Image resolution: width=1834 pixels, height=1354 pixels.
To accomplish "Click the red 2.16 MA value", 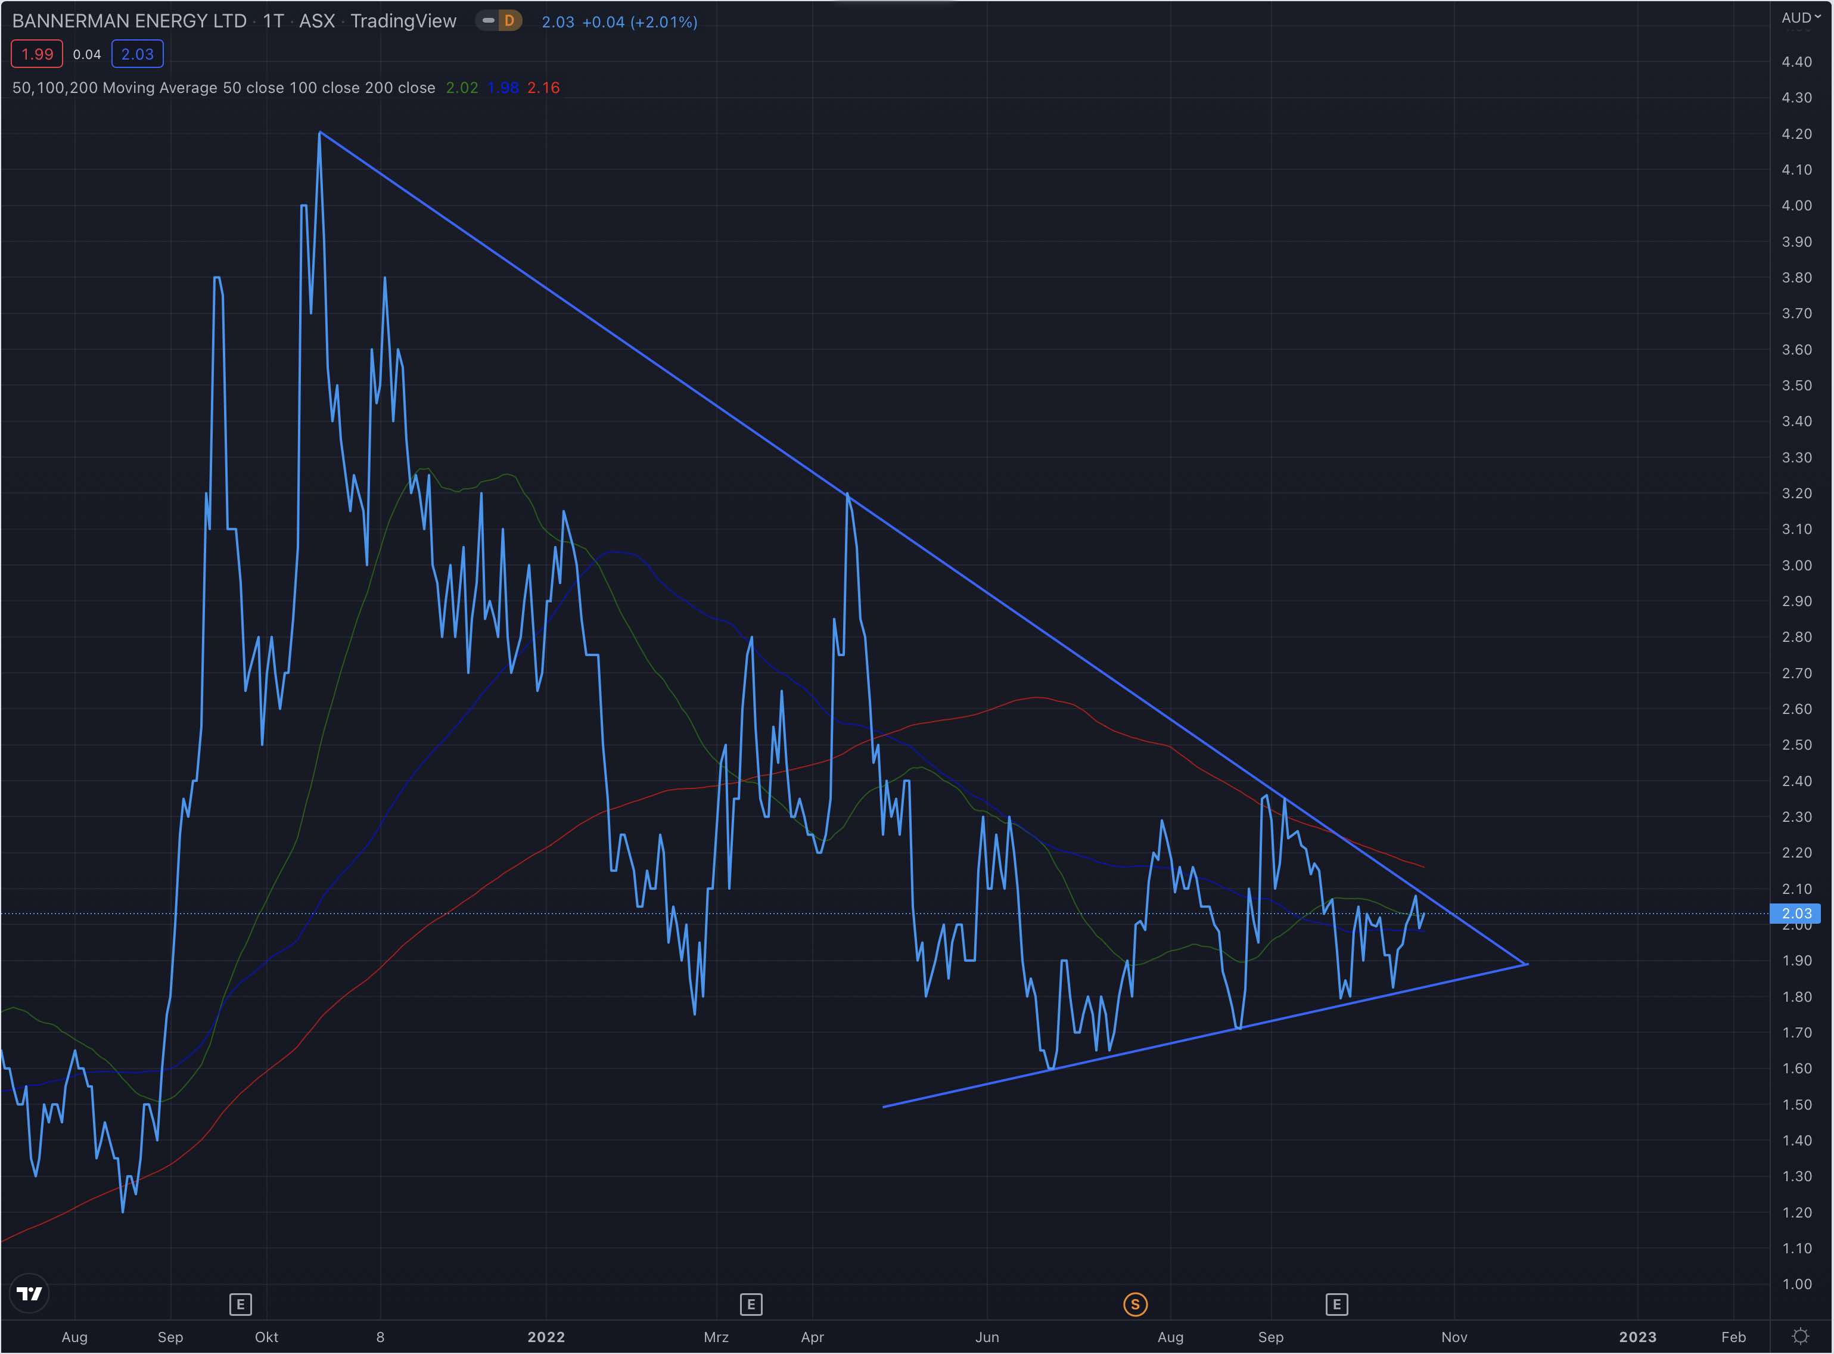I will [x=543, y=88].
